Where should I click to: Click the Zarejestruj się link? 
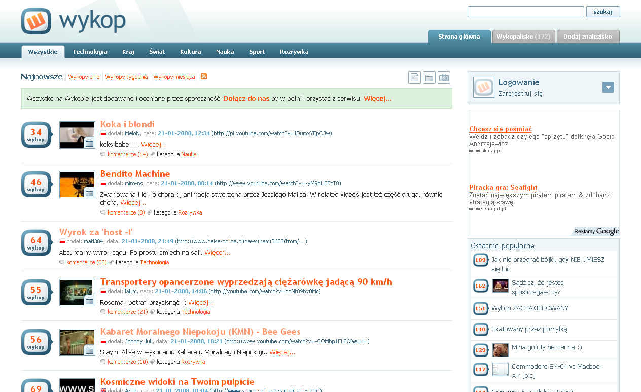(521, 94)
